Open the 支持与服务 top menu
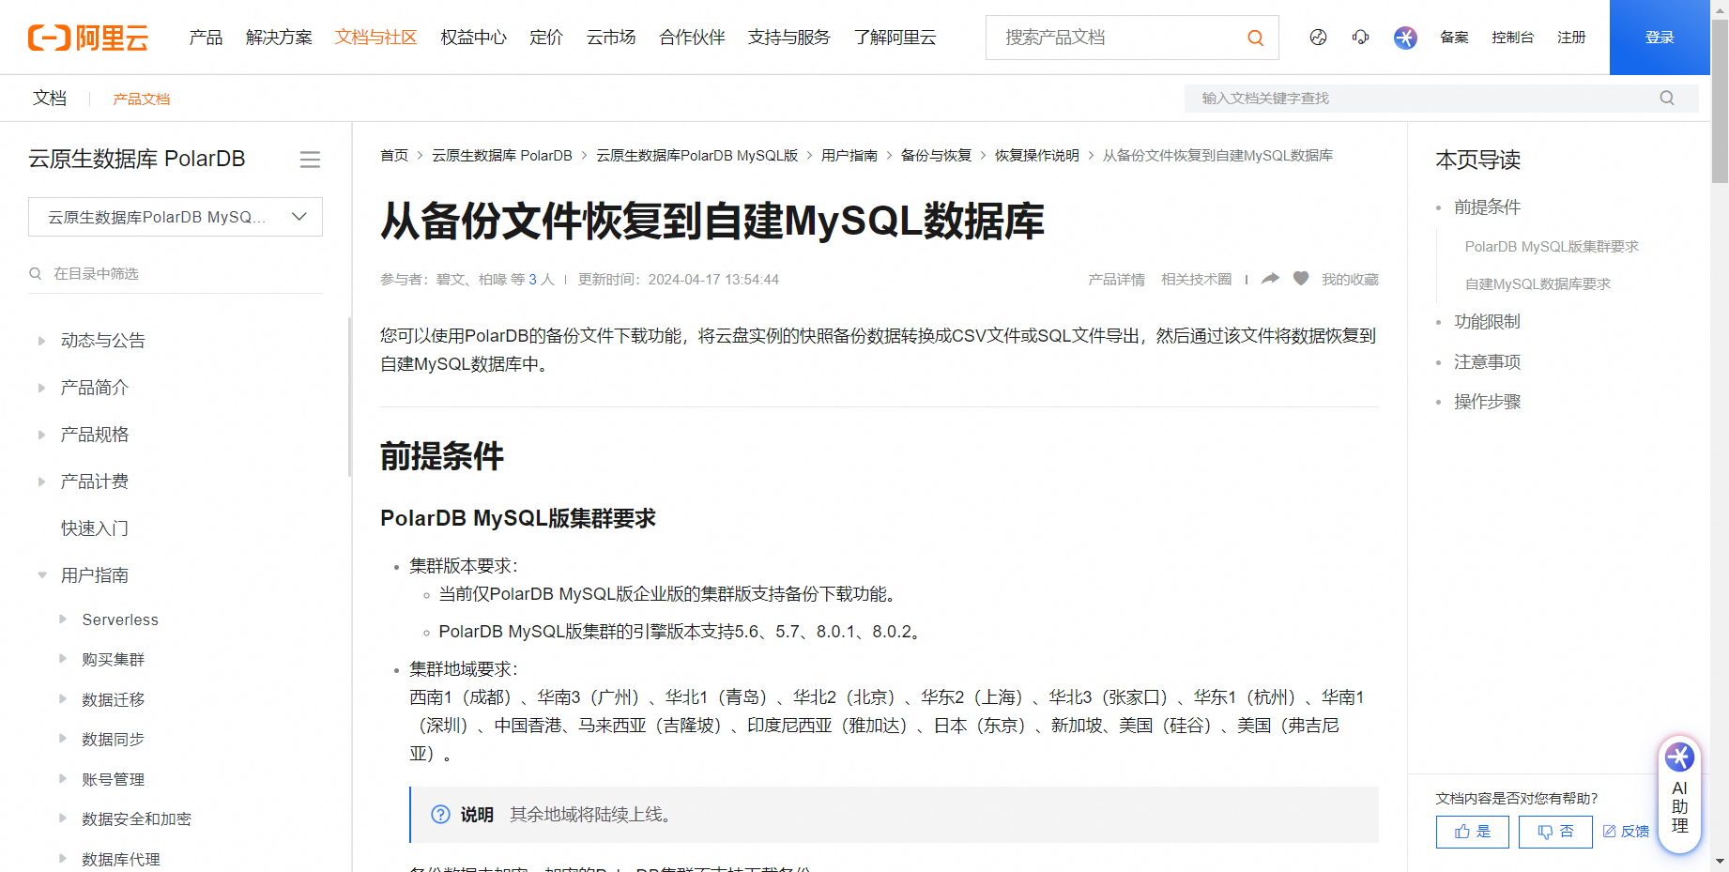 point(789,38)
